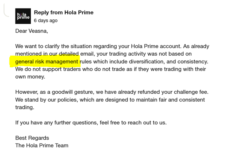232x153 pixels.
Task: Click the word 'trading.' ending second paragraph
Action: [x=25, y=107]
